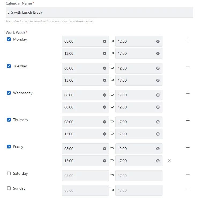Uncheck the Monday checkbox
Screen dimensions: 200x200
pyautogui.click(x=9, y=39)
